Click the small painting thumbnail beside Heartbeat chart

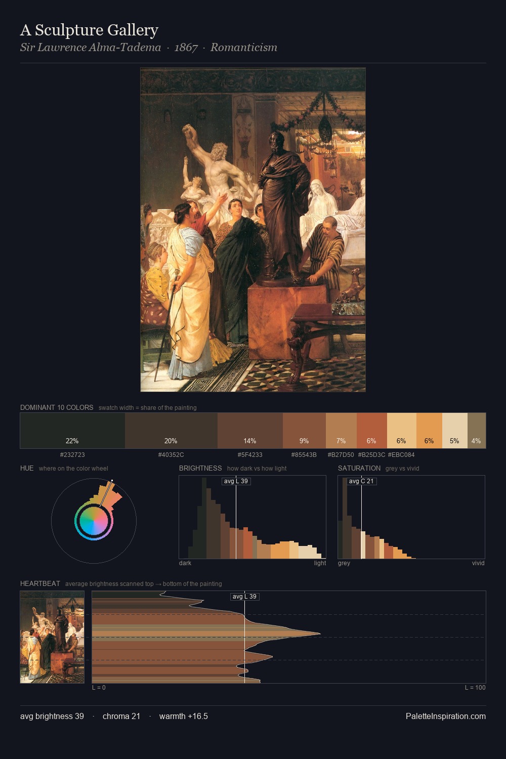[x=52, y=637]
